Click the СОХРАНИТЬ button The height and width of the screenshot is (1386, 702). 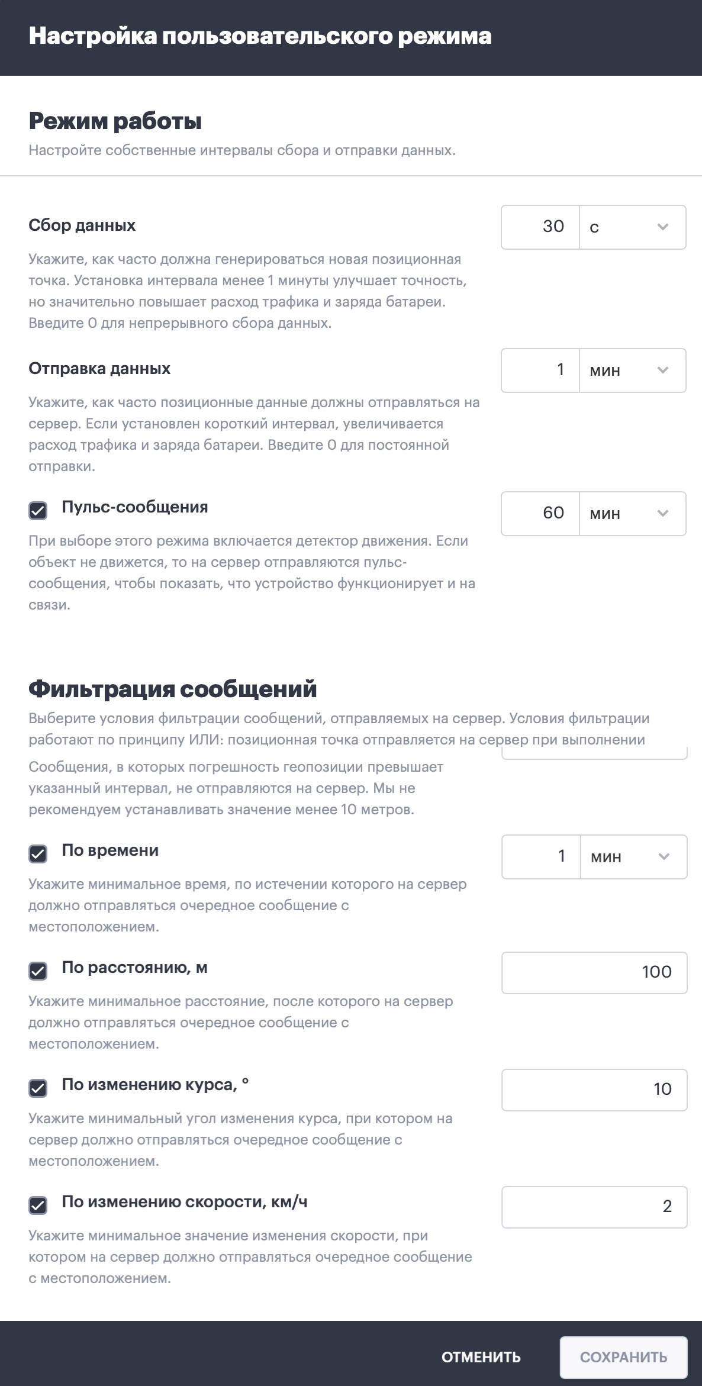tap(623, 1357)
